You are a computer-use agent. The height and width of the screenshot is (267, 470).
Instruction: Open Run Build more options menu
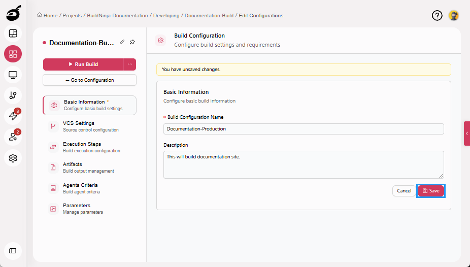pyautogui.click(x=130, y=64)
